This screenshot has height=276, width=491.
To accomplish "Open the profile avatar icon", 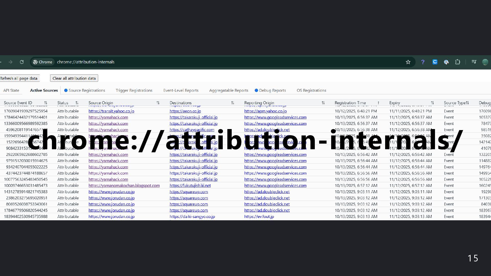I will pos(485,62).
